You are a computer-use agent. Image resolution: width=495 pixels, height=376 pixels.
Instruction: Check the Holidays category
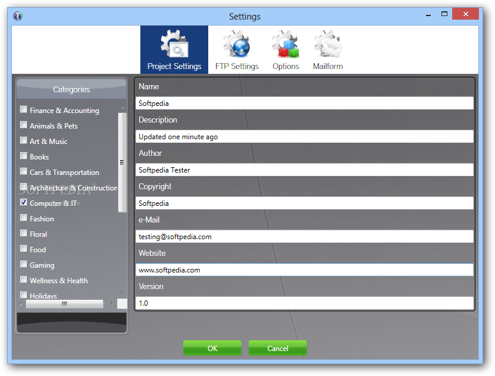[23, 295]
